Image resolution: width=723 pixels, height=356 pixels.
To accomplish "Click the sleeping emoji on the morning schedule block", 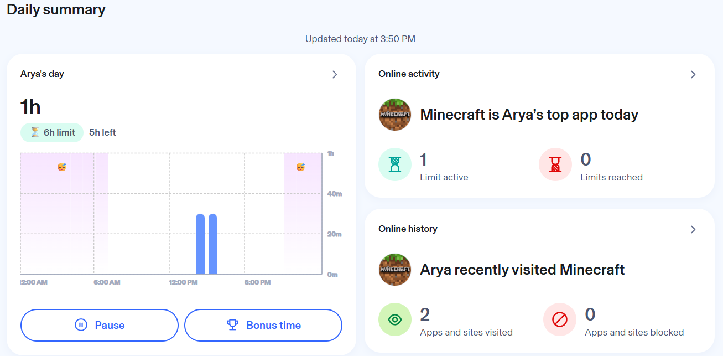I will pos(61,167).
